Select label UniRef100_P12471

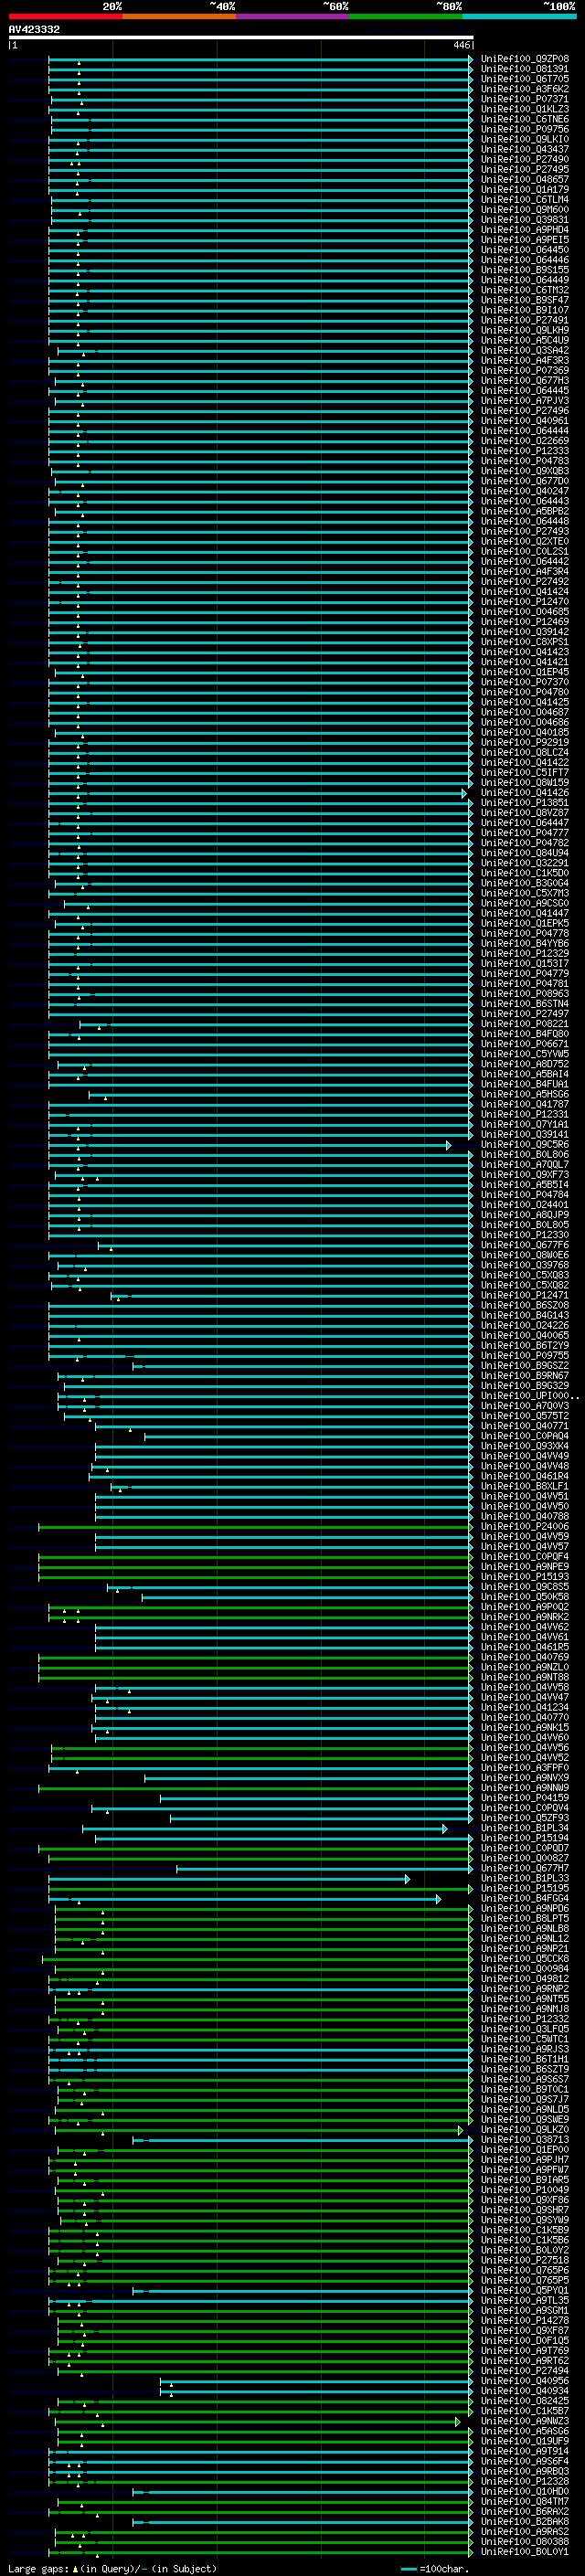click(524, 1295)
